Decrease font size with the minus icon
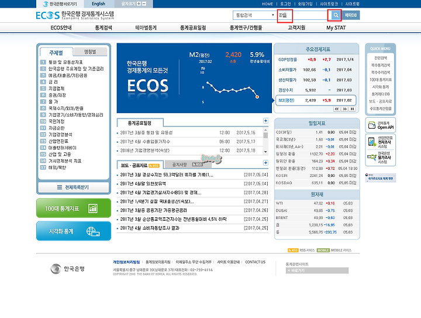Screen dimensions: 421x318 point(144,4)
